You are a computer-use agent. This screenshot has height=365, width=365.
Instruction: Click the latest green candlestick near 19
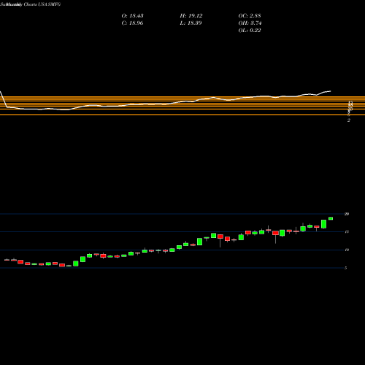(x=331, y=218)
